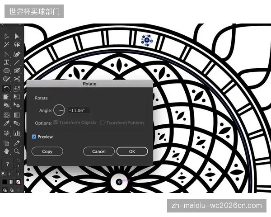Select the Artboard tool
Viewport: 271px width, 217px height.
pos(6,143)
